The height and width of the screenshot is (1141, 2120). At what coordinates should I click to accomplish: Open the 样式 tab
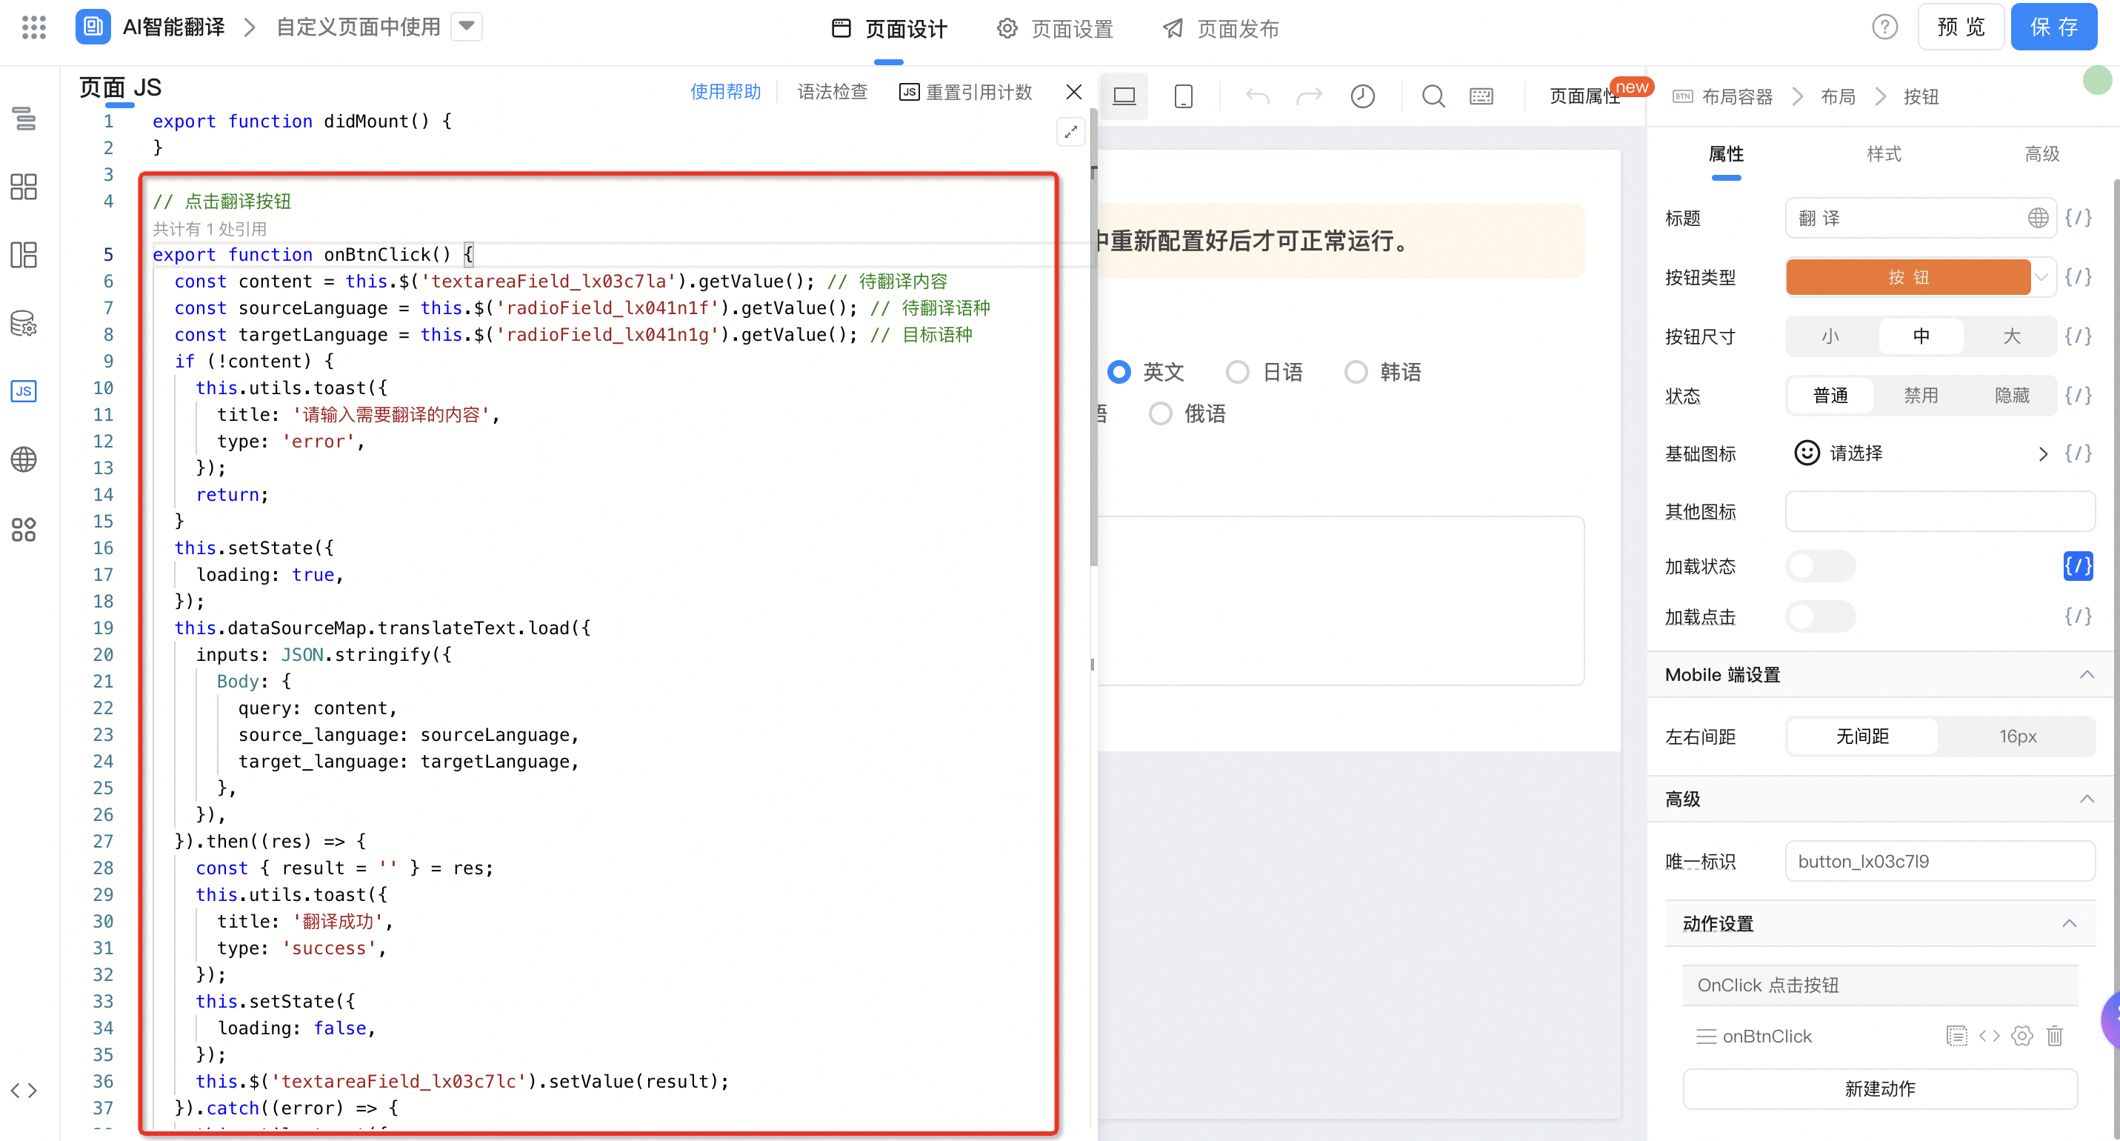click(x=1884, y=154)
